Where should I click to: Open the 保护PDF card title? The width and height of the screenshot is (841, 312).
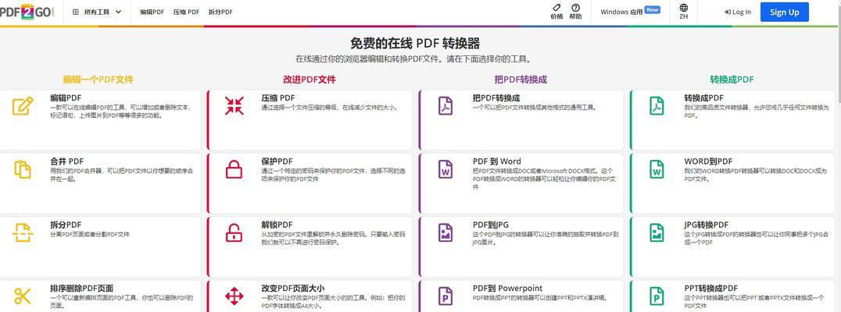[x=277, y=161]
